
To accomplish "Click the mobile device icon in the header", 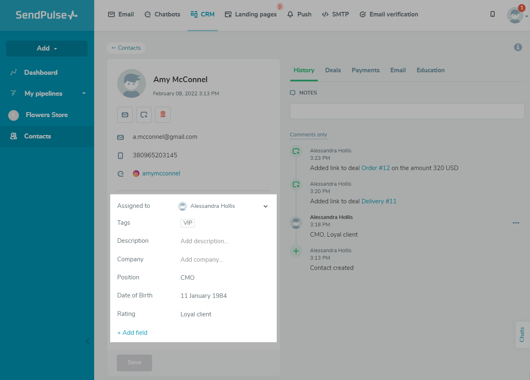I will (x=493, y=14).
